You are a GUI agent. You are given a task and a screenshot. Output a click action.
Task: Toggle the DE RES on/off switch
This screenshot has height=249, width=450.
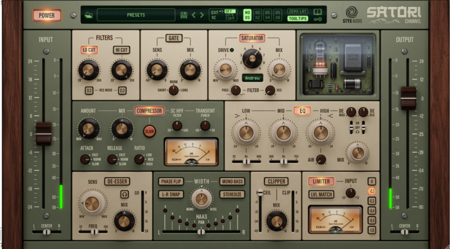(363, 128)
